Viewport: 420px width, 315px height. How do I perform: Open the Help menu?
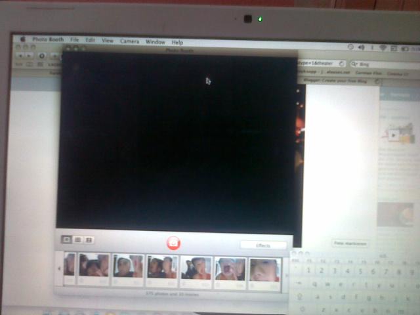[x=177, y=43]
